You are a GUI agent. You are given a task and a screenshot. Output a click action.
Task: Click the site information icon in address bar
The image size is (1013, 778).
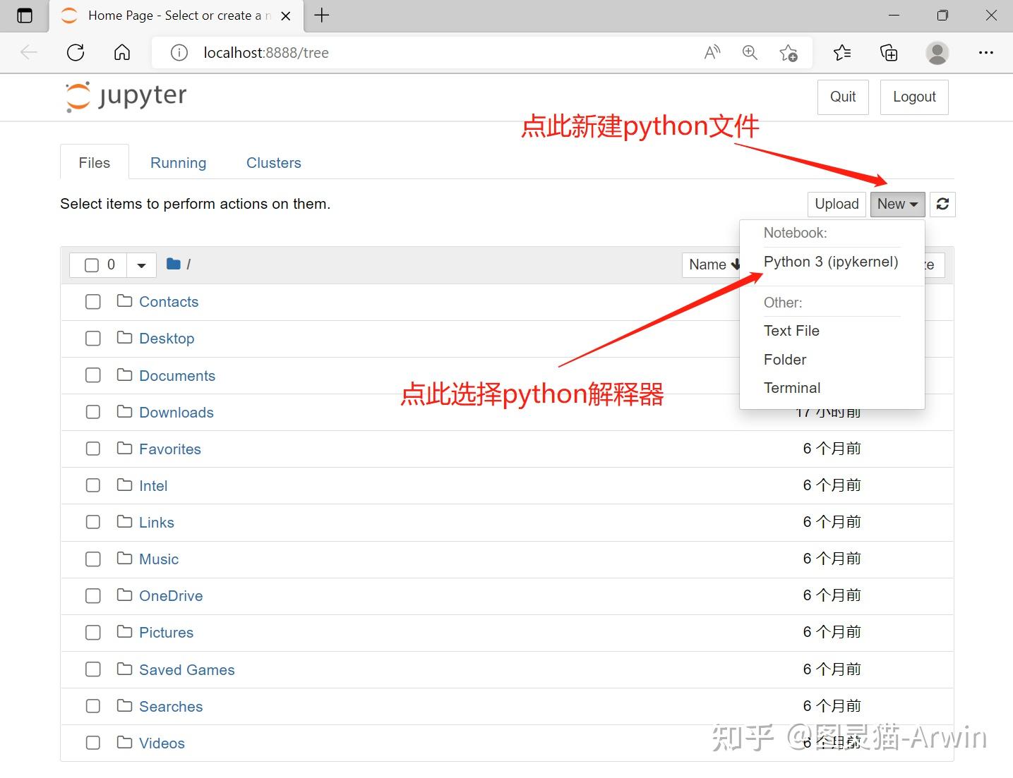pyautogui.click(x=179, y=52)
